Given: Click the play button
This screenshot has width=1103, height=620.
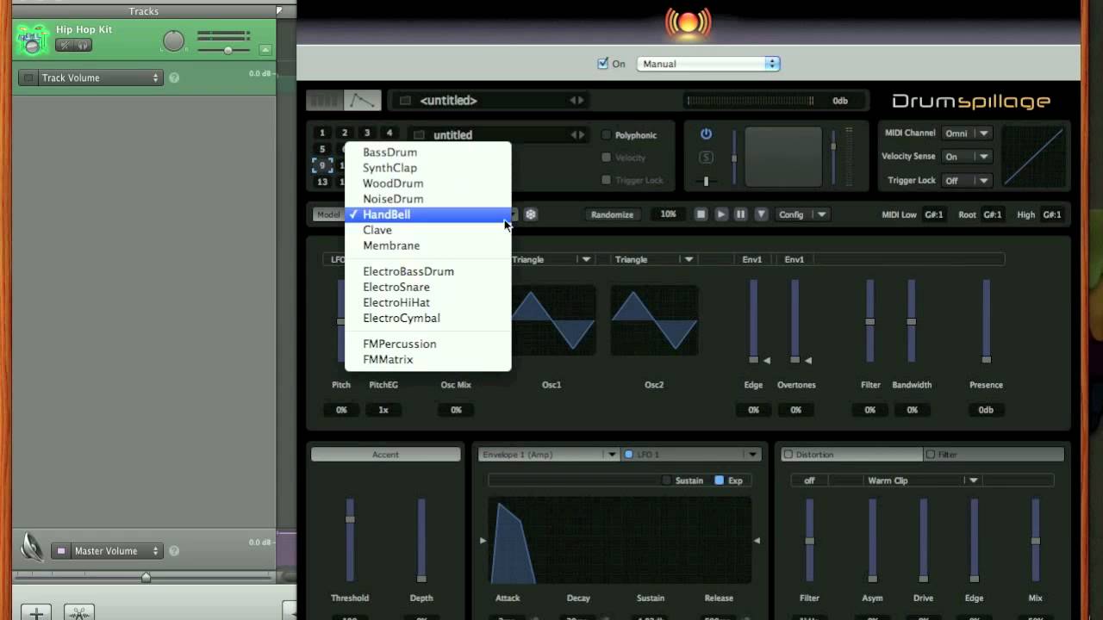Looking at the screenshot, I should pyautogui.click(x=720, y=214).
